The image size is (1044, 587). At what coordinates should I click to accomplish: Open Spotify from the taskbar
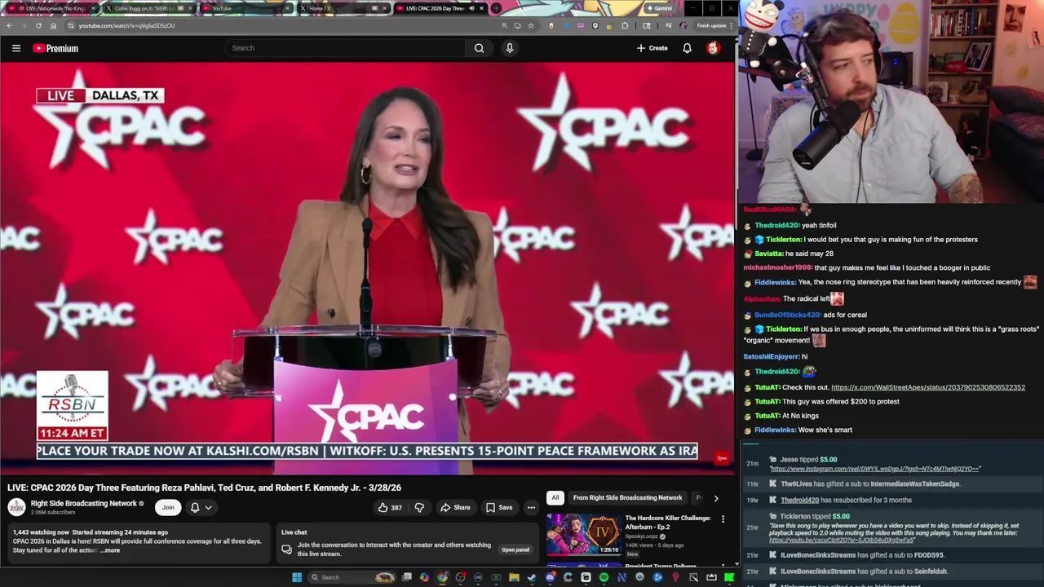pos(604,577)
